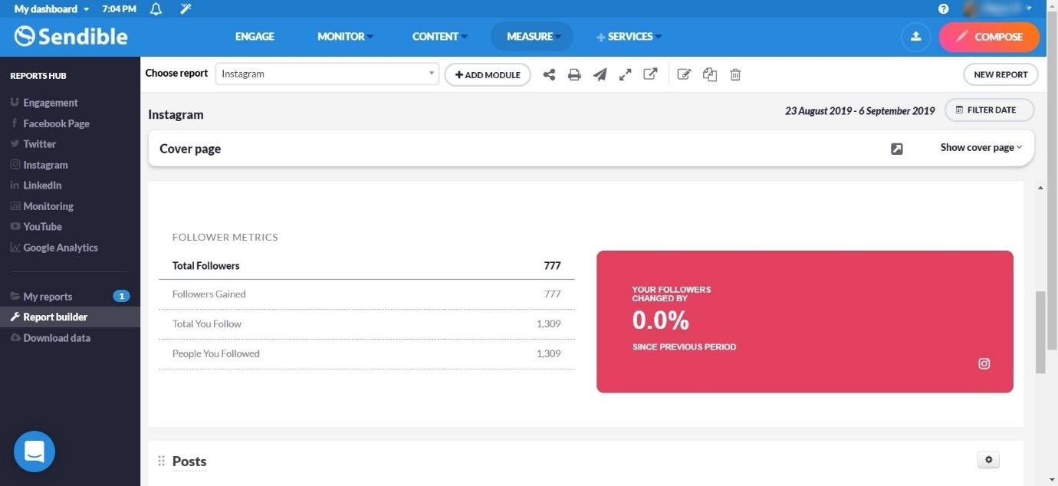Image resolution: width=1058 pixels, height=486 pixels.
Task: Click the New Report button
Action: (1001, 74)
